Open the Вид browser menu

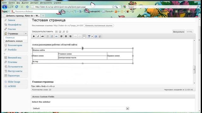(x=18, y=3)
